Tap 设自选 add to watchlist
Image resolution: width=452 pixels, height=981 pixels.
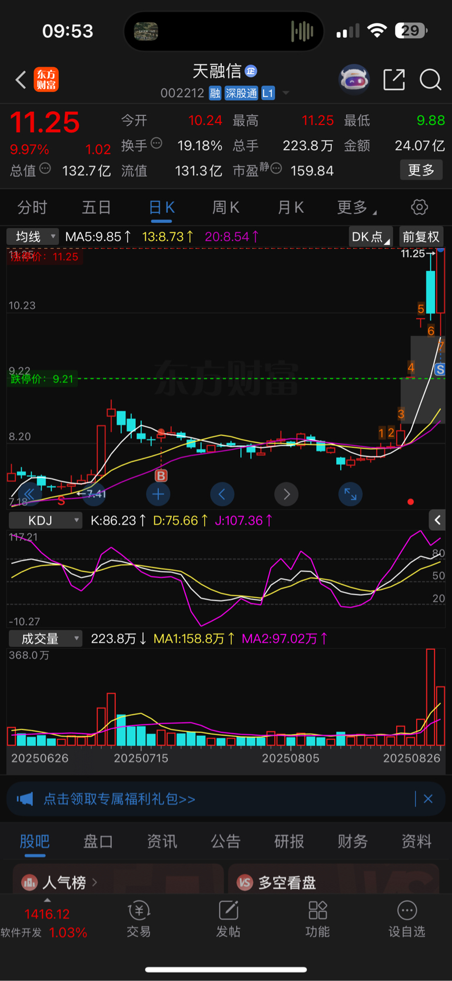pyautogui.click(x=407, y=919)
